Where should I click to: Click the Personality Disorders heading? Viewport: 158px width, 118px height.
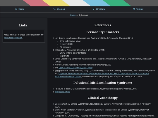click(103, 32)
